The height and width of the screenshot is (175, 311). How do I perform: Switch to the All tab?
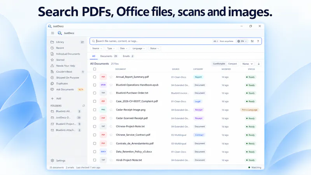pyautogui.click(x=94, y=56)
